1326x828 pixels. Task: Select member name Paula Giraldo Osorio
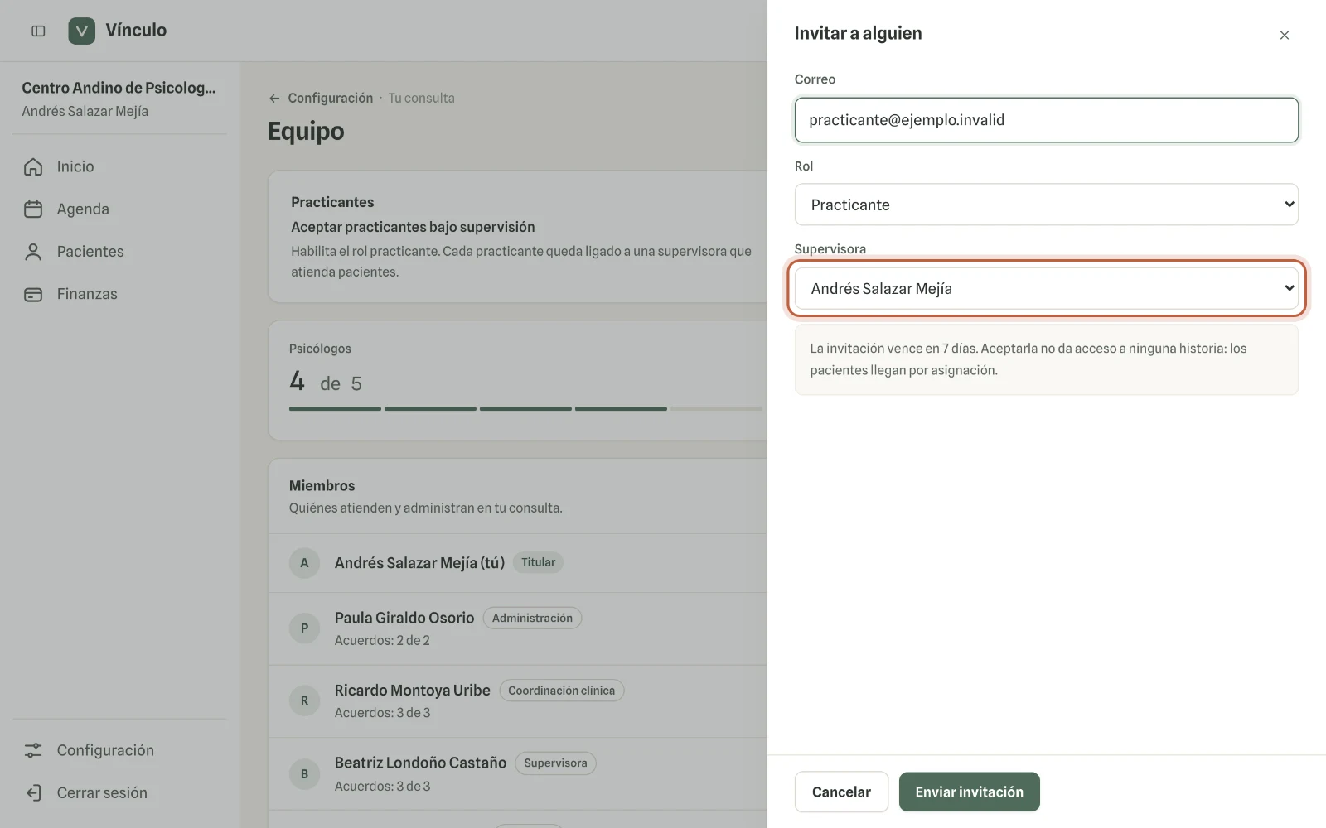[x=404, y=618]
